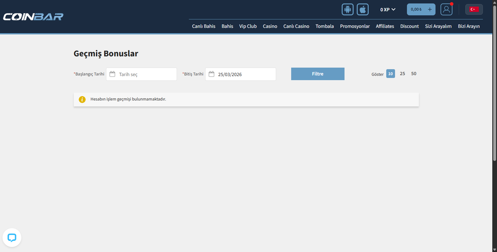Open the live chat bubble icon
Viewport: 497px width, 252px height.
coord(12,238)
